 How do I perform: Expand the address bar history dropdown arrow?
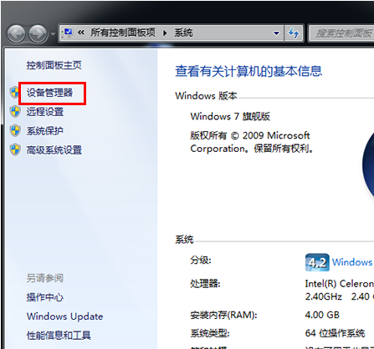tap(276, 33)
